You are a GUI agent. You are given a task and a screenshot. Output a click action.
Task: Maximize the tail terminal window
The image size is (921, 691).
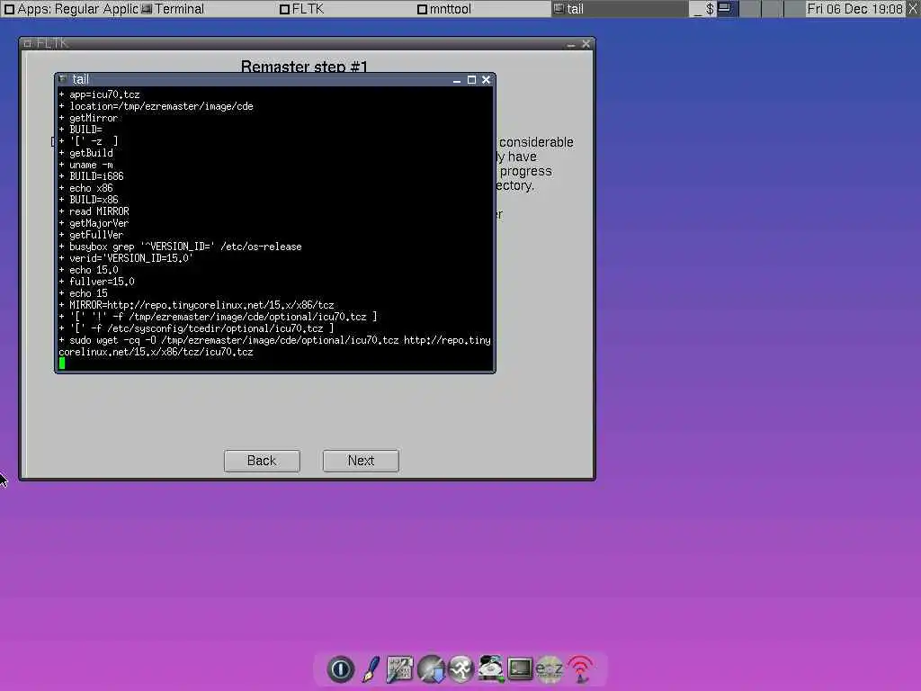pos(471,79)
